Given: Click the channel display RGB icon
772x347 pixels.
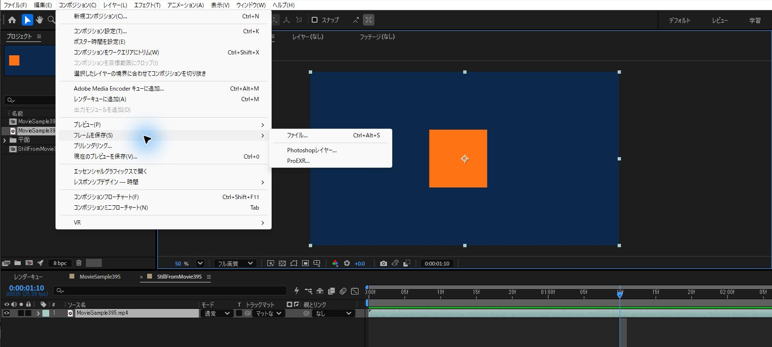Looking at the screenshot, I should pyautogui.click(x=335, y=263).
